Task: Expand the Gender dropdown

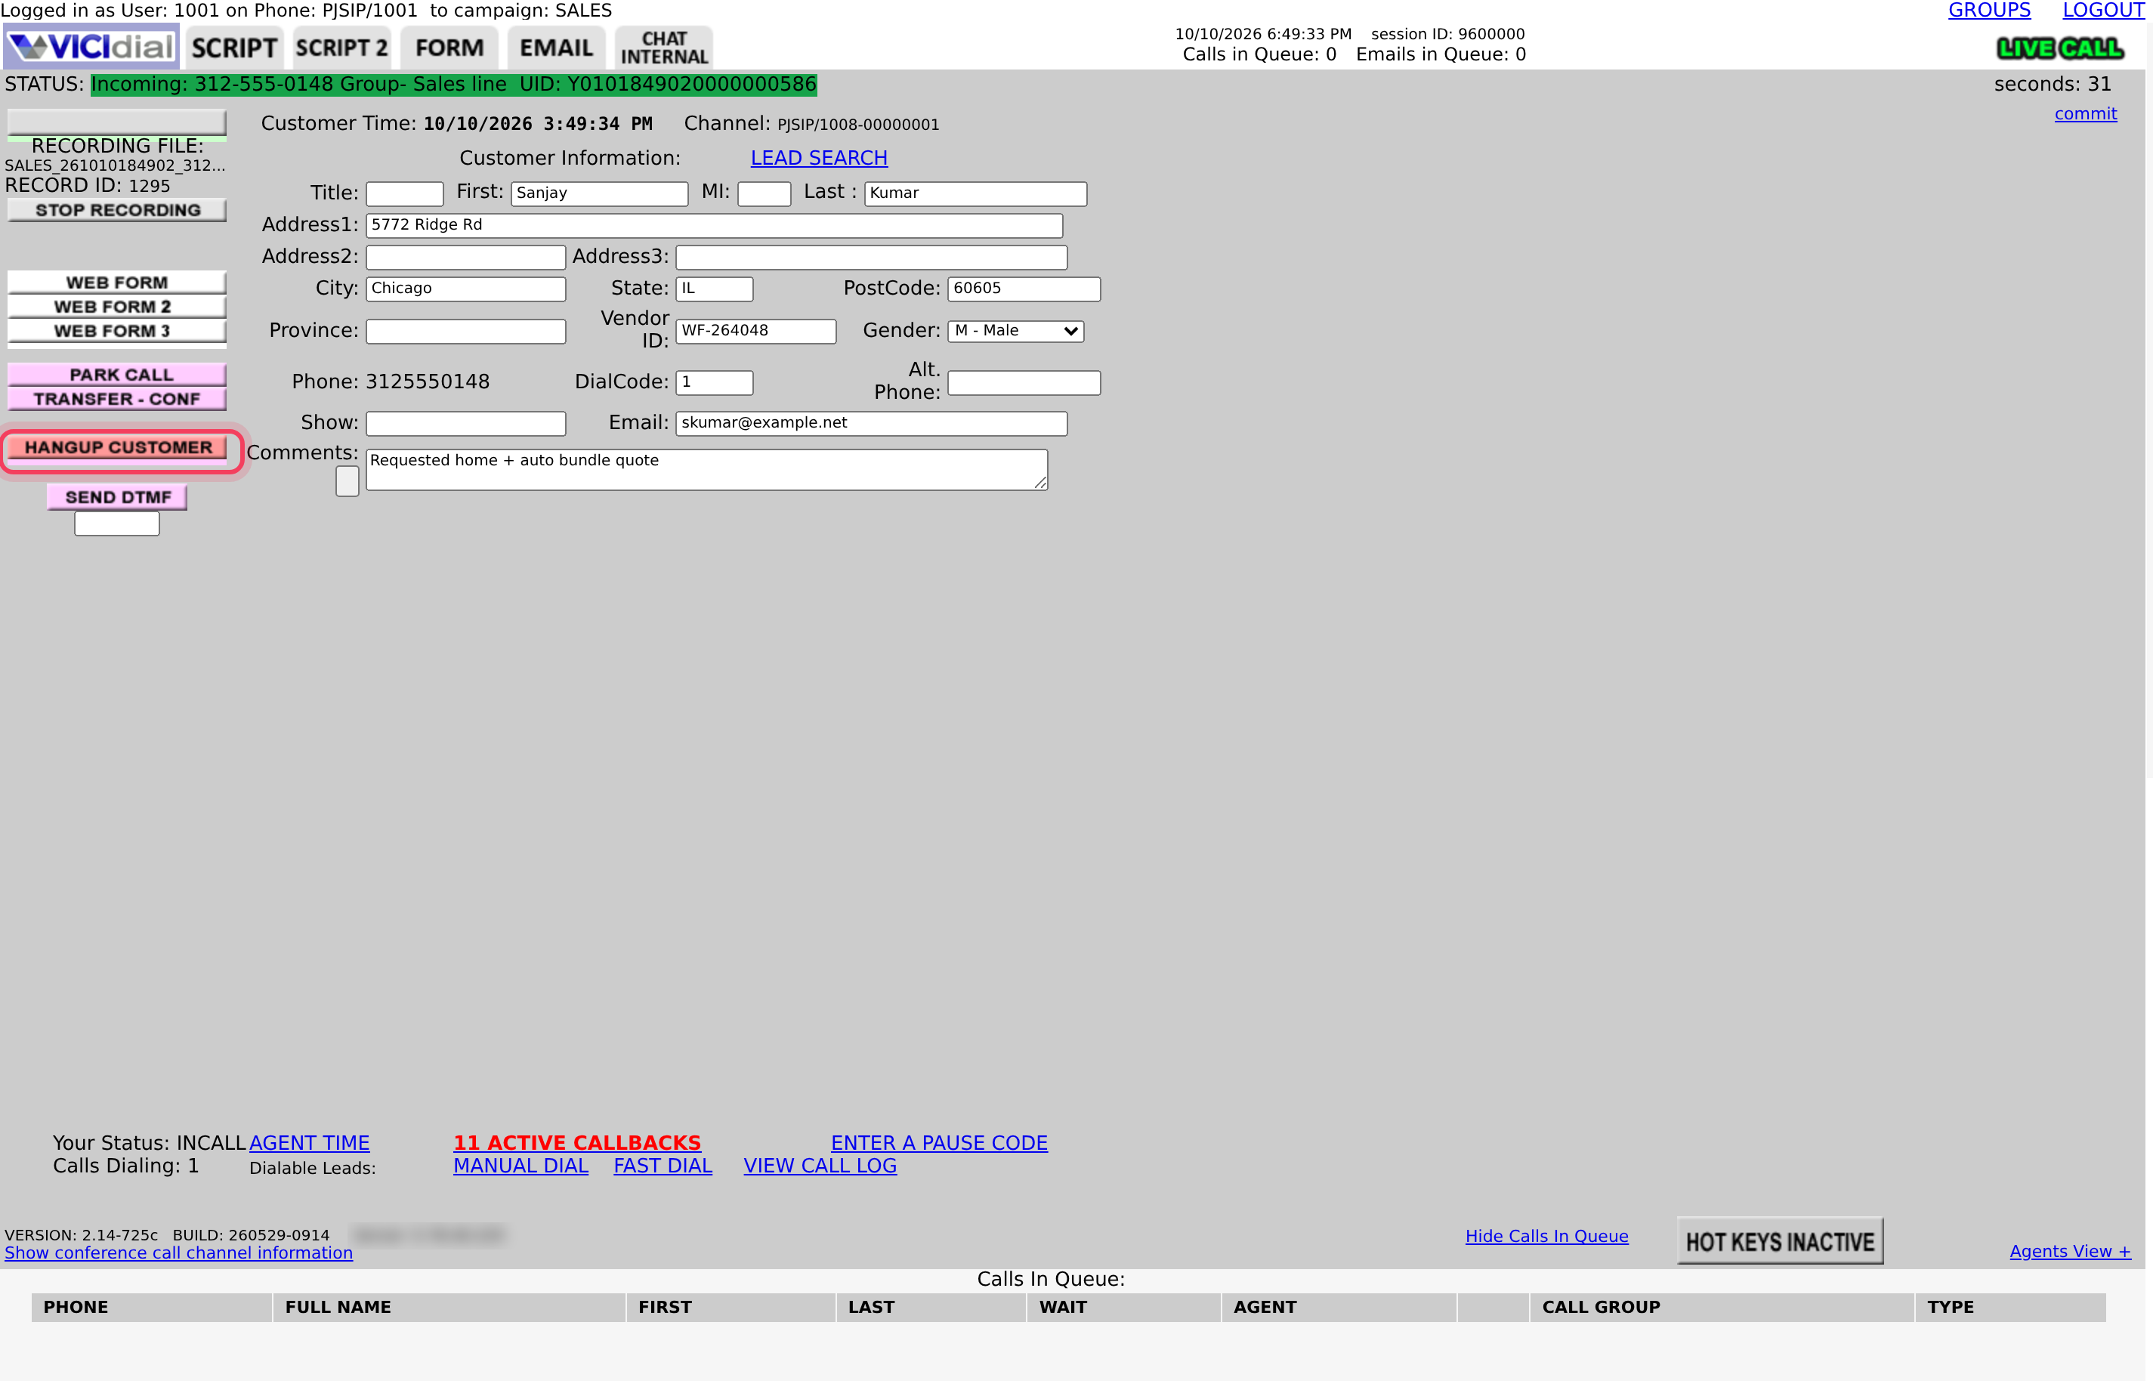Action: tap(1015, 331)
